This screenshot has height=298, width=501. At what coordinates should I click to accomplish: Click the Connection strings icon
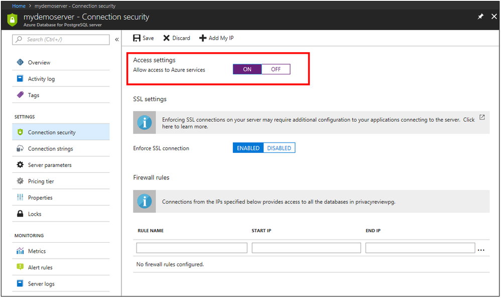[x=20, y=148]
